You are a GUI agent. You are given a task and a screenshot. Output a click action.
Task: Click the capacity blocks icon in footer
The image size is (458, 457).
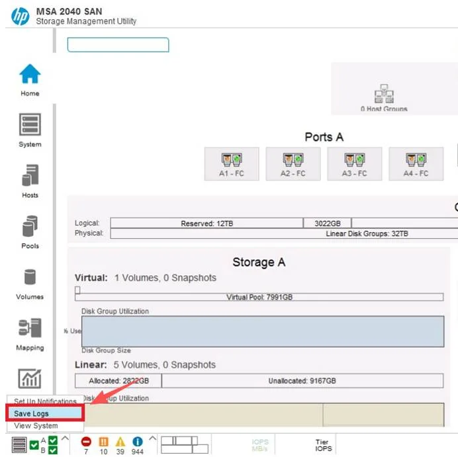click(x=185, y=445)
